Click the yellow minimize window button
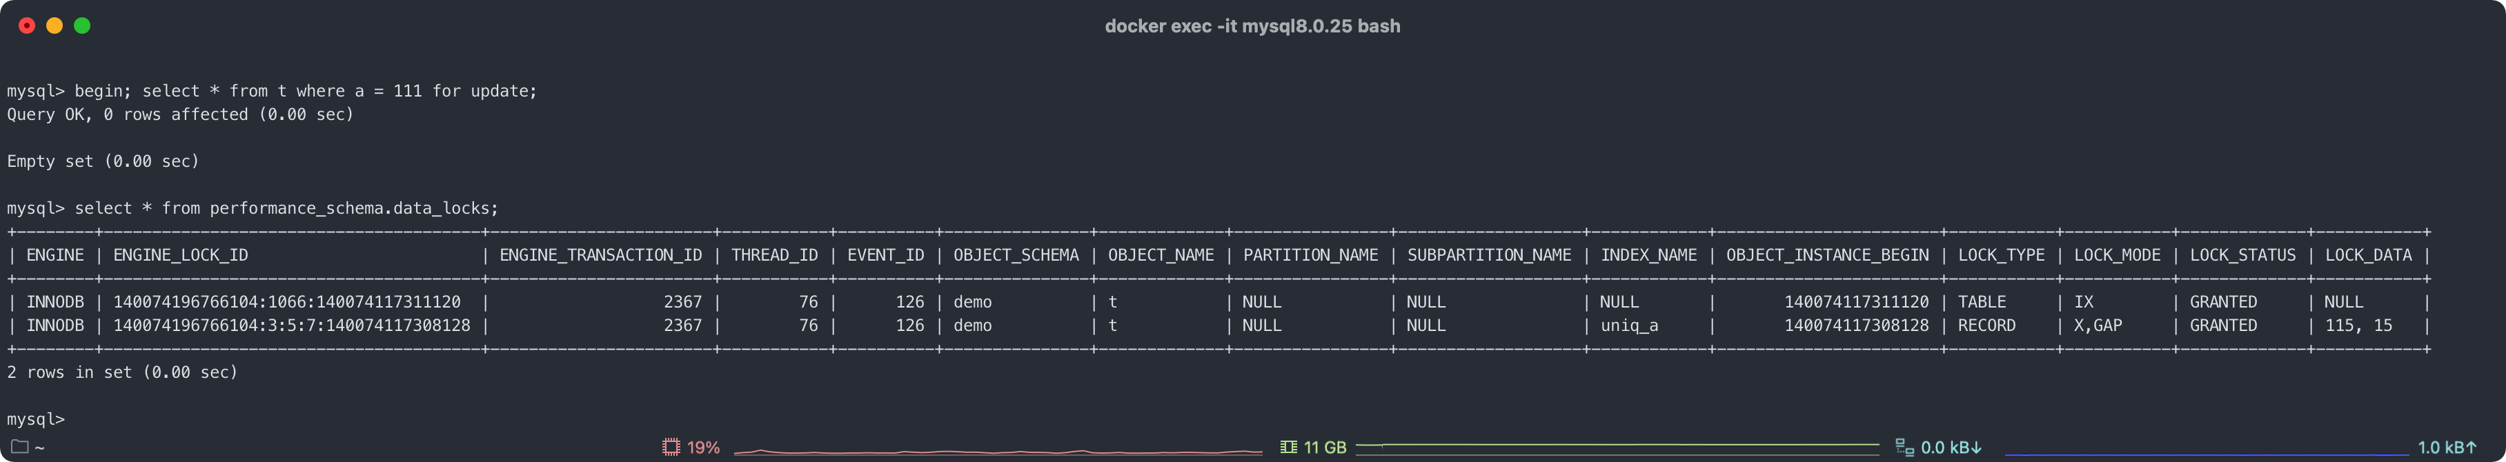This screenshot has height=462, width=2506. coord(55,26)
